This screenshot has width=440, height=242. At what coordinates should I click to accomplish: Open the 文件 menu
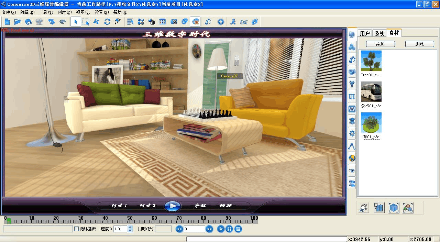point(9,12)
